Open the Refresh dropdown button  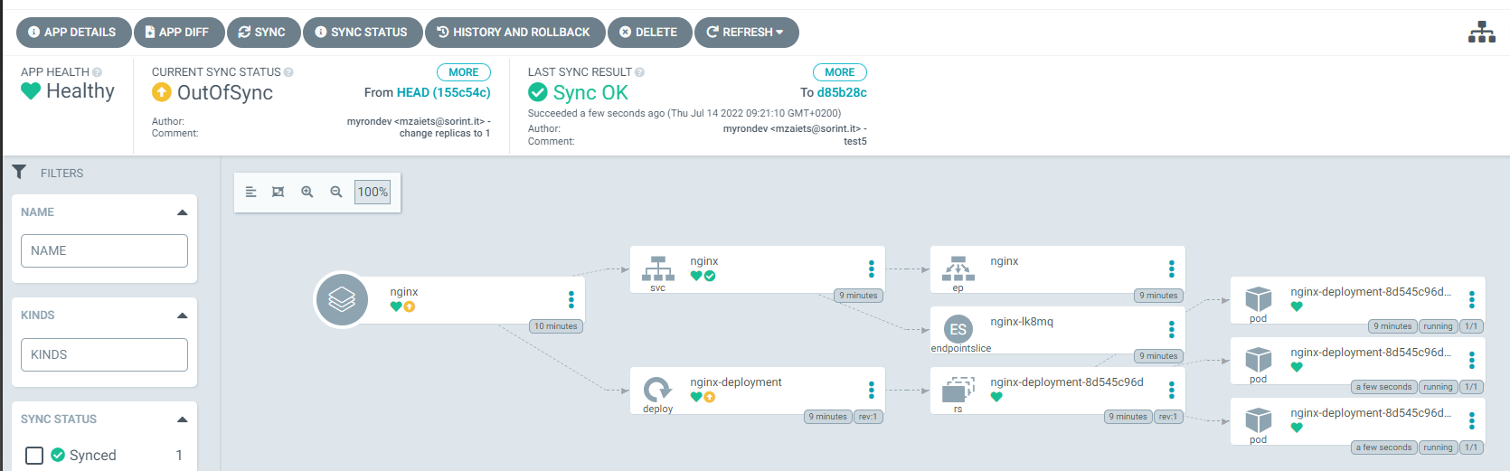coord(746,32)
